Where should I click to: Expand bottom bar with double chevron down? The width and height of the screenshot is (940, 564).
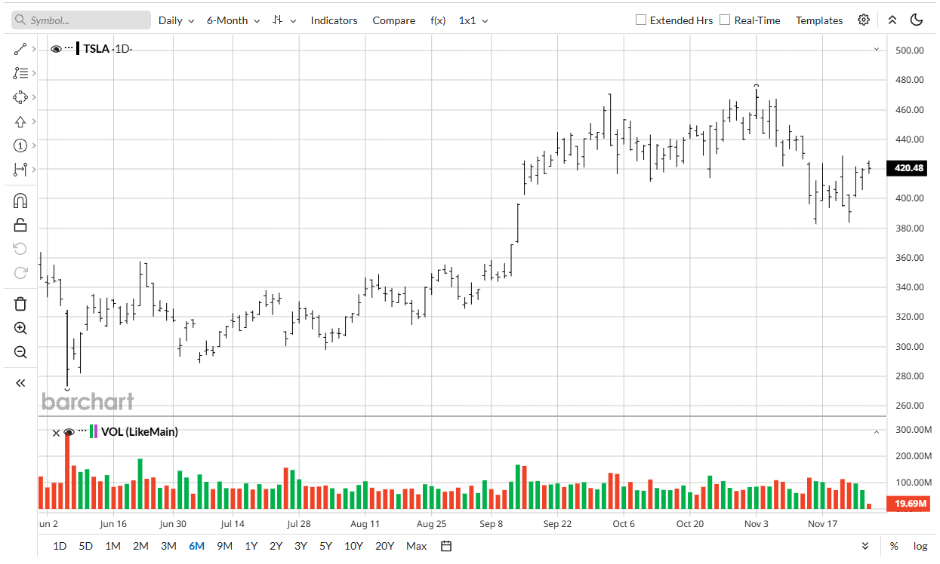[x=865, y=546]
